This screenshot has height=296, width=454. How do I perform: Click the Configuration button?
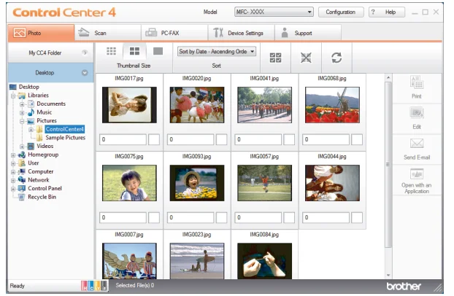pos(341,12)
